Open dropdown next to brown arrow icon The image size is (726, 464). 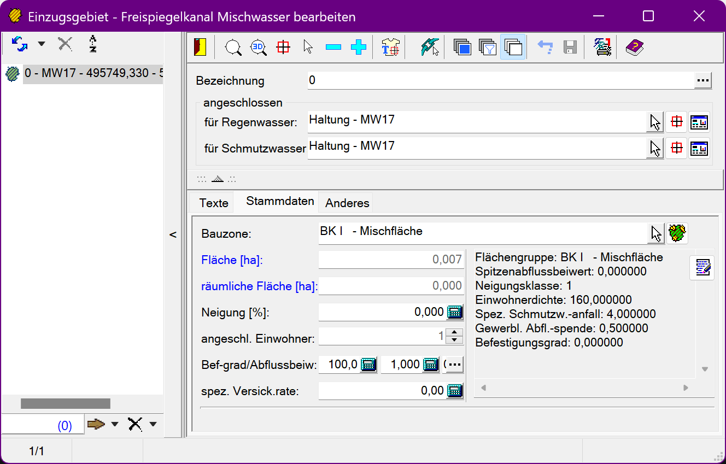point(115,424)
